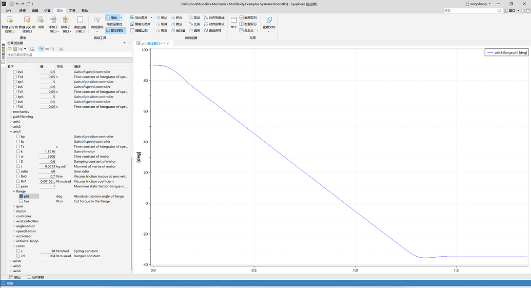Apply 相减 curve subtraction operation
The height and width of the screenshot is (288, 531).
point(162,24)
